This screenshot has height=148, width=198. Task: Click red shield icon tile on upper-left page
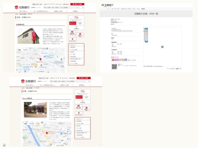tap(72, 40)
